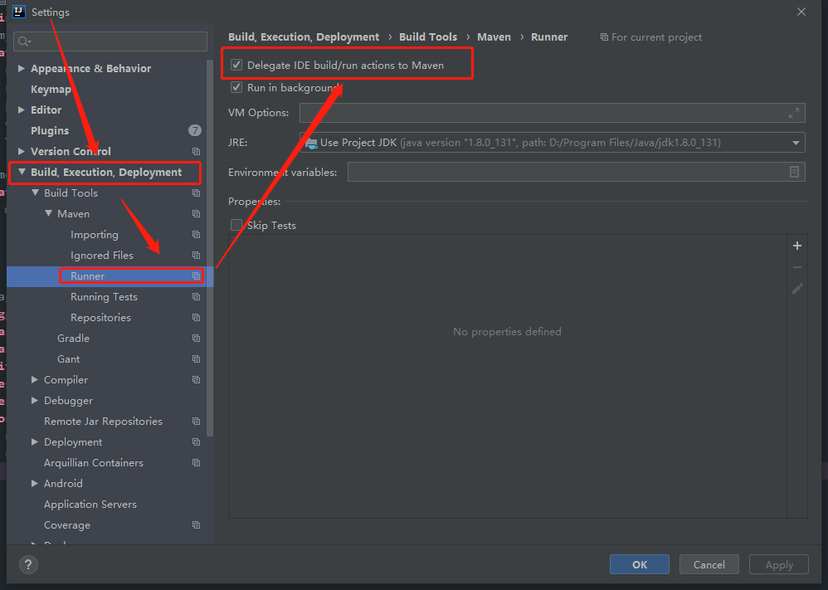
Task: Click Build, Execution, Deployment breadcrumb
Action: pos(304,37)
